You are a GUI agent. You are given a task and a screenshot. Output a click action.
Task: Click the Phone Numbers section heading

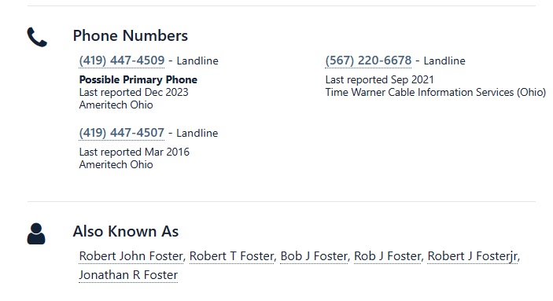(130, 35)
